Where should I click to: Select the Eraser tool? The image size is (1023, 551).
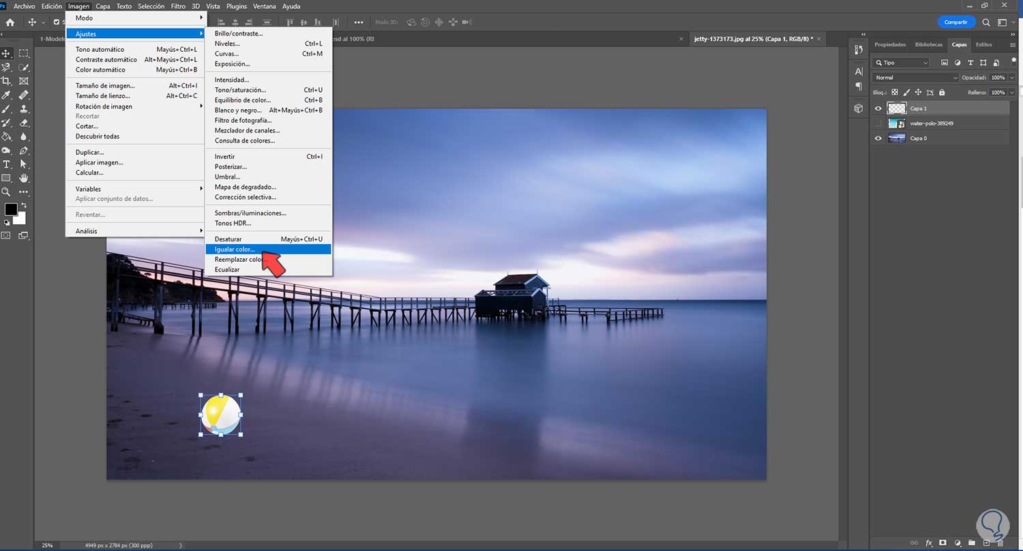tap(24, 123)
